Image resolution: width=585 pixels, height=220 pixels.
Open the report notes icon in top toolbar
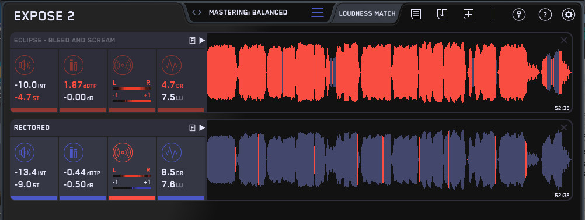pos(416,15)
